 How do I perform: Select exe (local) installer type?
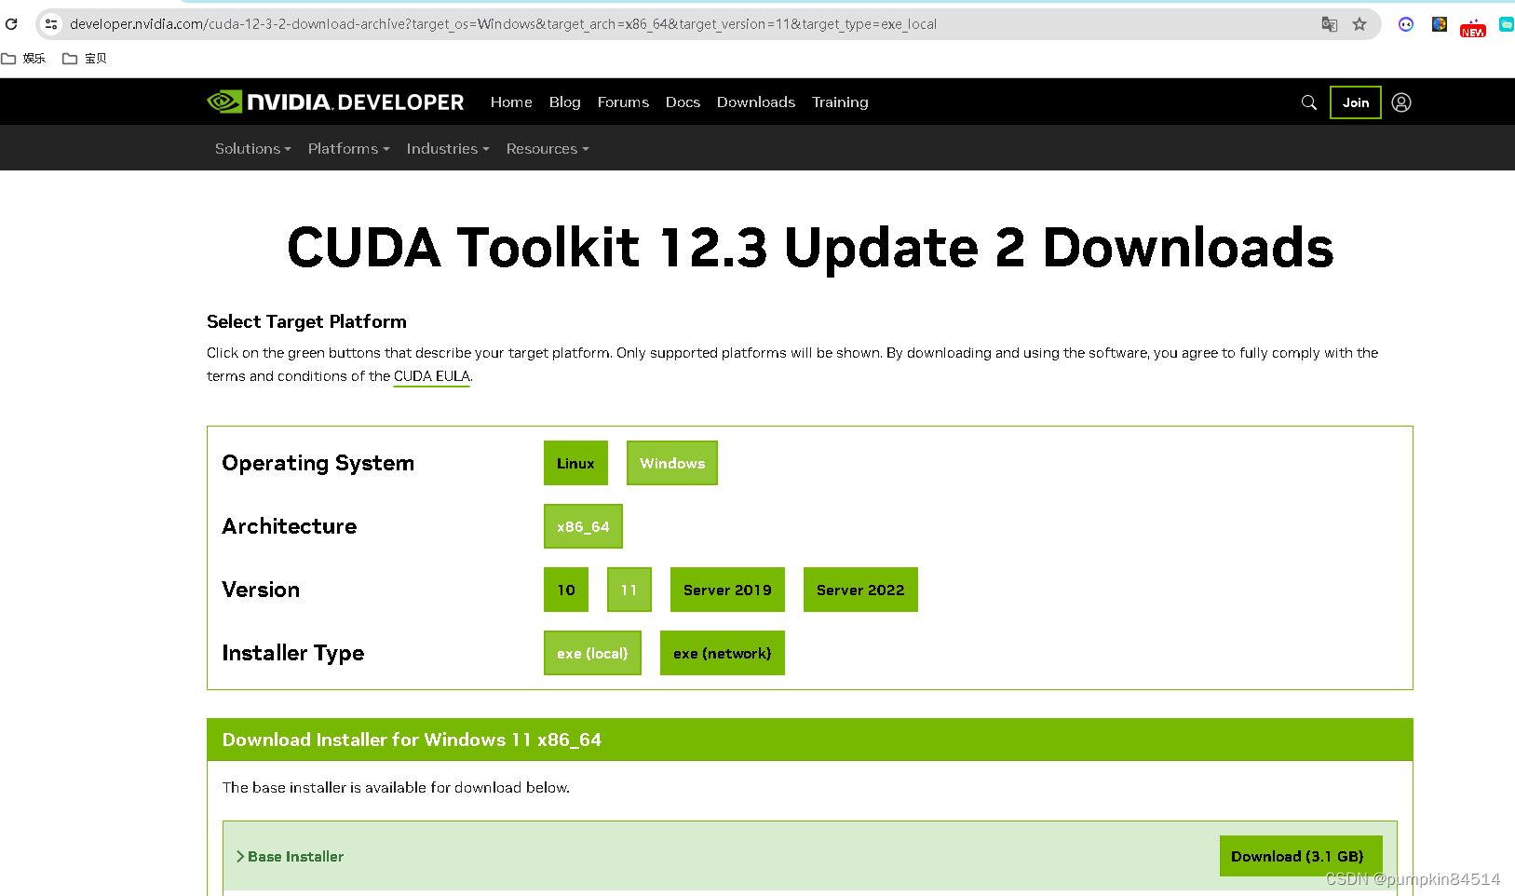click(592, 653)
